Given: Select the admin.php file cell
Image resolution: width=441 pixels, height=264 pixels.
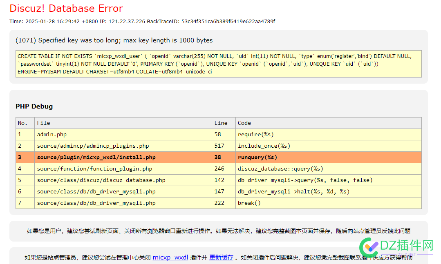Looking at the screenshot, I should coord(123,135).
